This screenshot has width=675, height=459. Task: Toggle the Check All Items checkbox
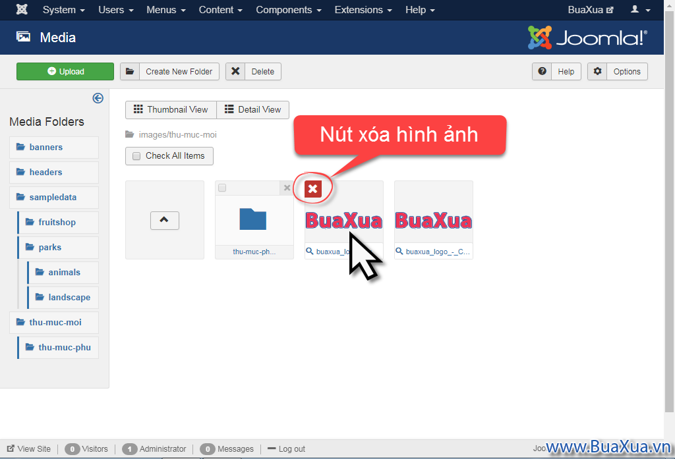click(x=136, y=156)
